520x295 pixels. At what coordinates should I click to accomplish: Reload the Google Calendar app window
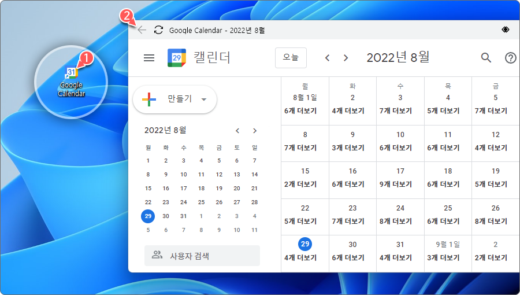coord(158,30)
